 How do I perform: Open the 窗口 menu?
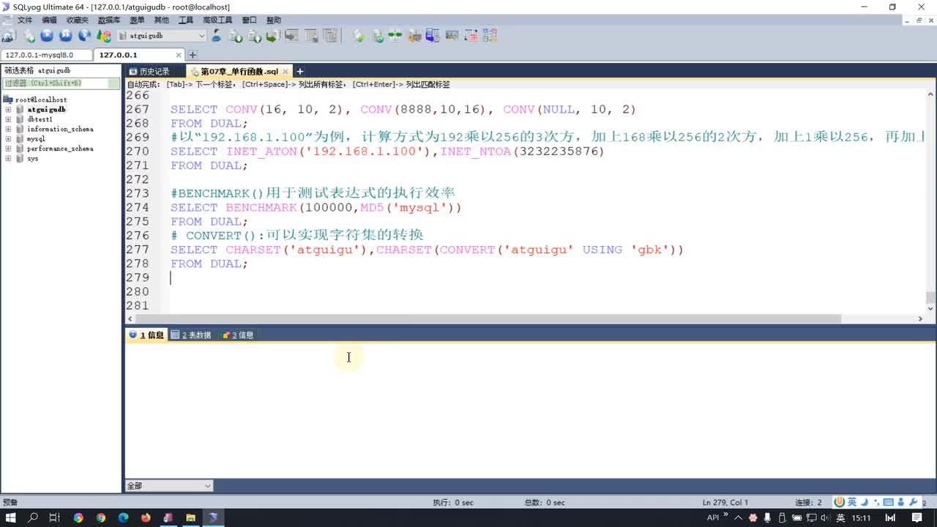tap(249, 20)
